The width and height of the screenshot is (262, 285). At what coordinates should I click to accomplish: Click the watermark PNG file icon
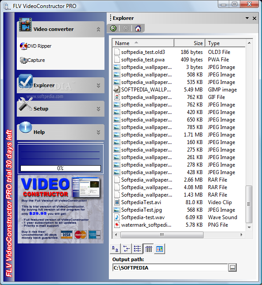(117, 225)
